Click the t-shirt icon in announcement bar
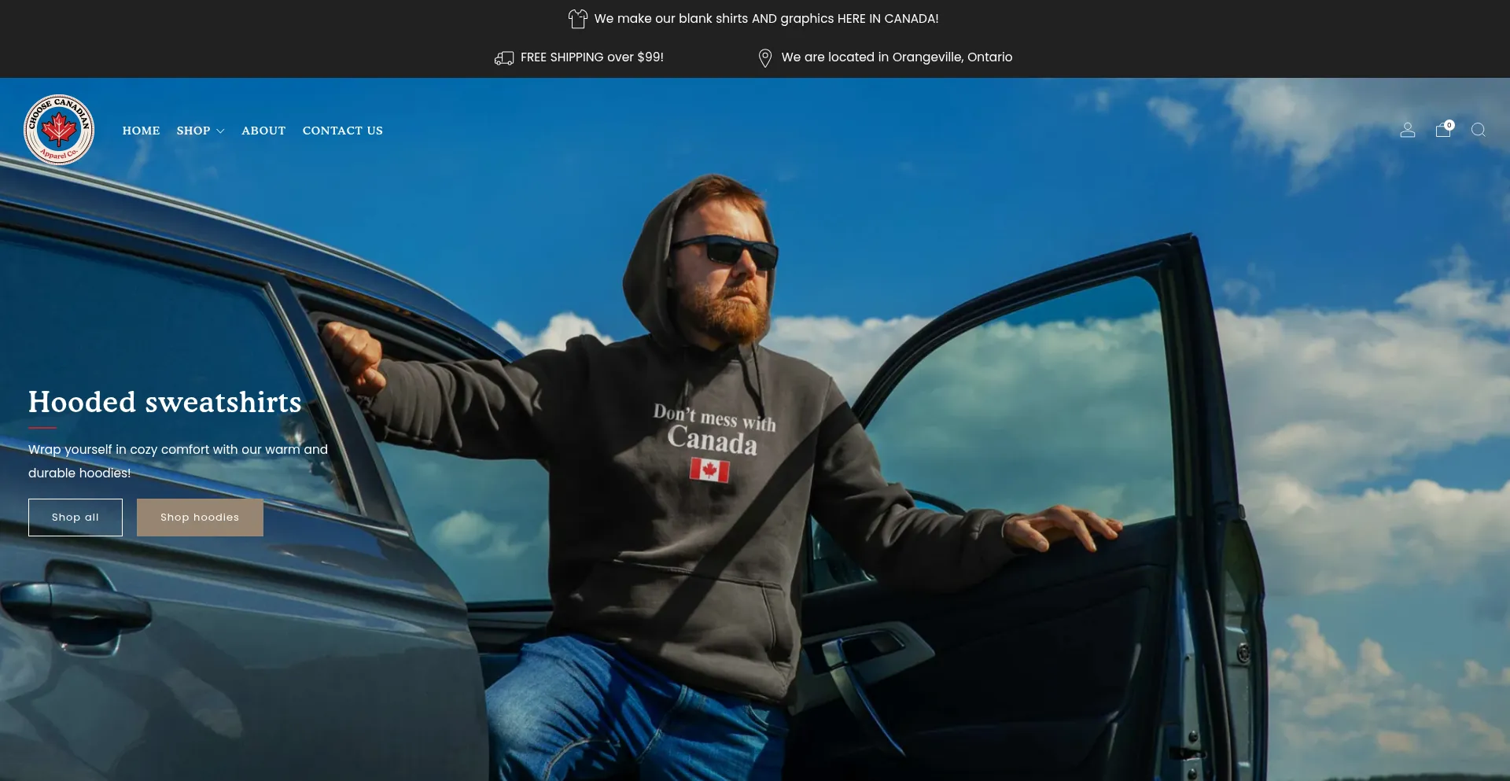Viewport: 1510px width, 781px height. (x=578, y=19)
